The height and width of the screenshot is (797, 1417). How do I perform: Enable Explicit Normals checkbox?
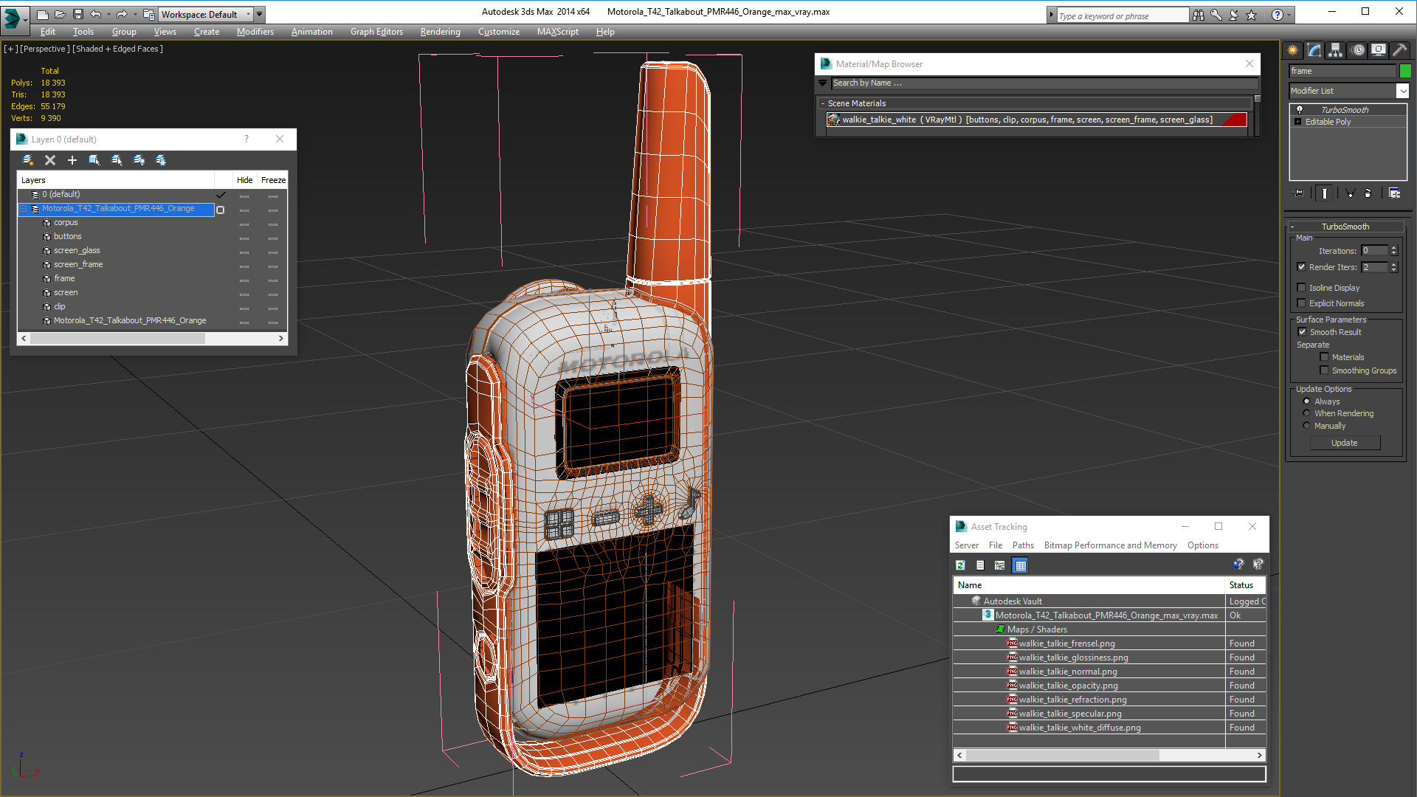tap(1302, 303)
